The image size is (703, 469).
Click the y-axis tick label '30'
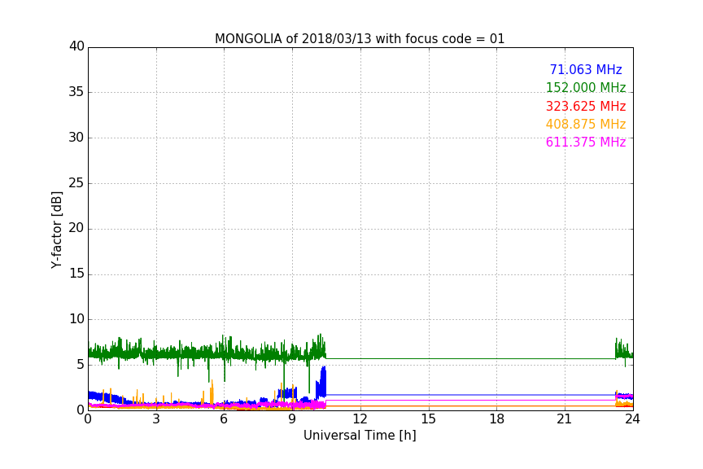[76, 138]
